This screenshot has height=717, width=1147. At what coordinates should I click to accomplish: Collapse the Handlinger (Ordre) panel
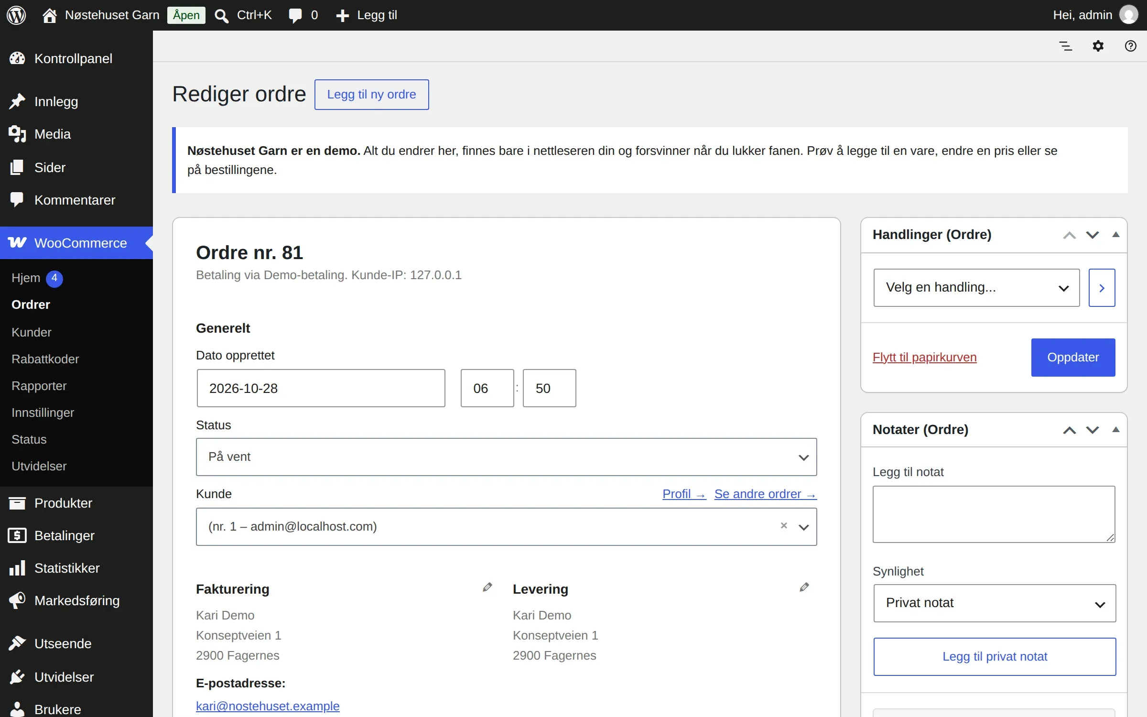(x=1116, y=235)
